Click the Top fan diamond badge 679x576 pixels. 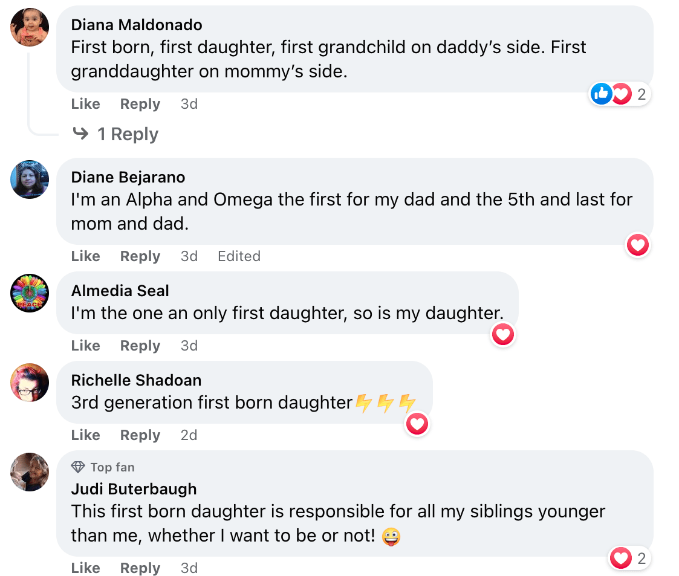click(79, 467)
